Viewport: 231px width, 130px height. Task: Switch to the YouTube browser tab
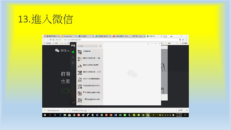[x=120, y=36]
